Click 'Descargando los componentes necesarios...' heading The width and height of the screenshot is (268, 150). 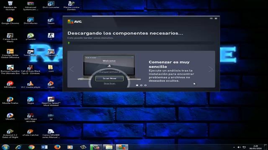[x=125, y=33]
